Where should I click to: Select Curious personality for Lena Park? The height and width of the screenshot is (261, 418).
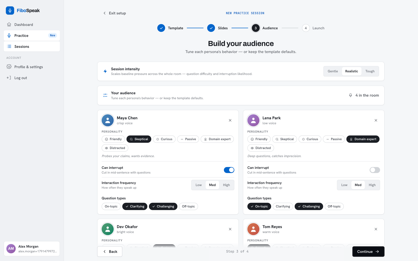pos(310,139)
